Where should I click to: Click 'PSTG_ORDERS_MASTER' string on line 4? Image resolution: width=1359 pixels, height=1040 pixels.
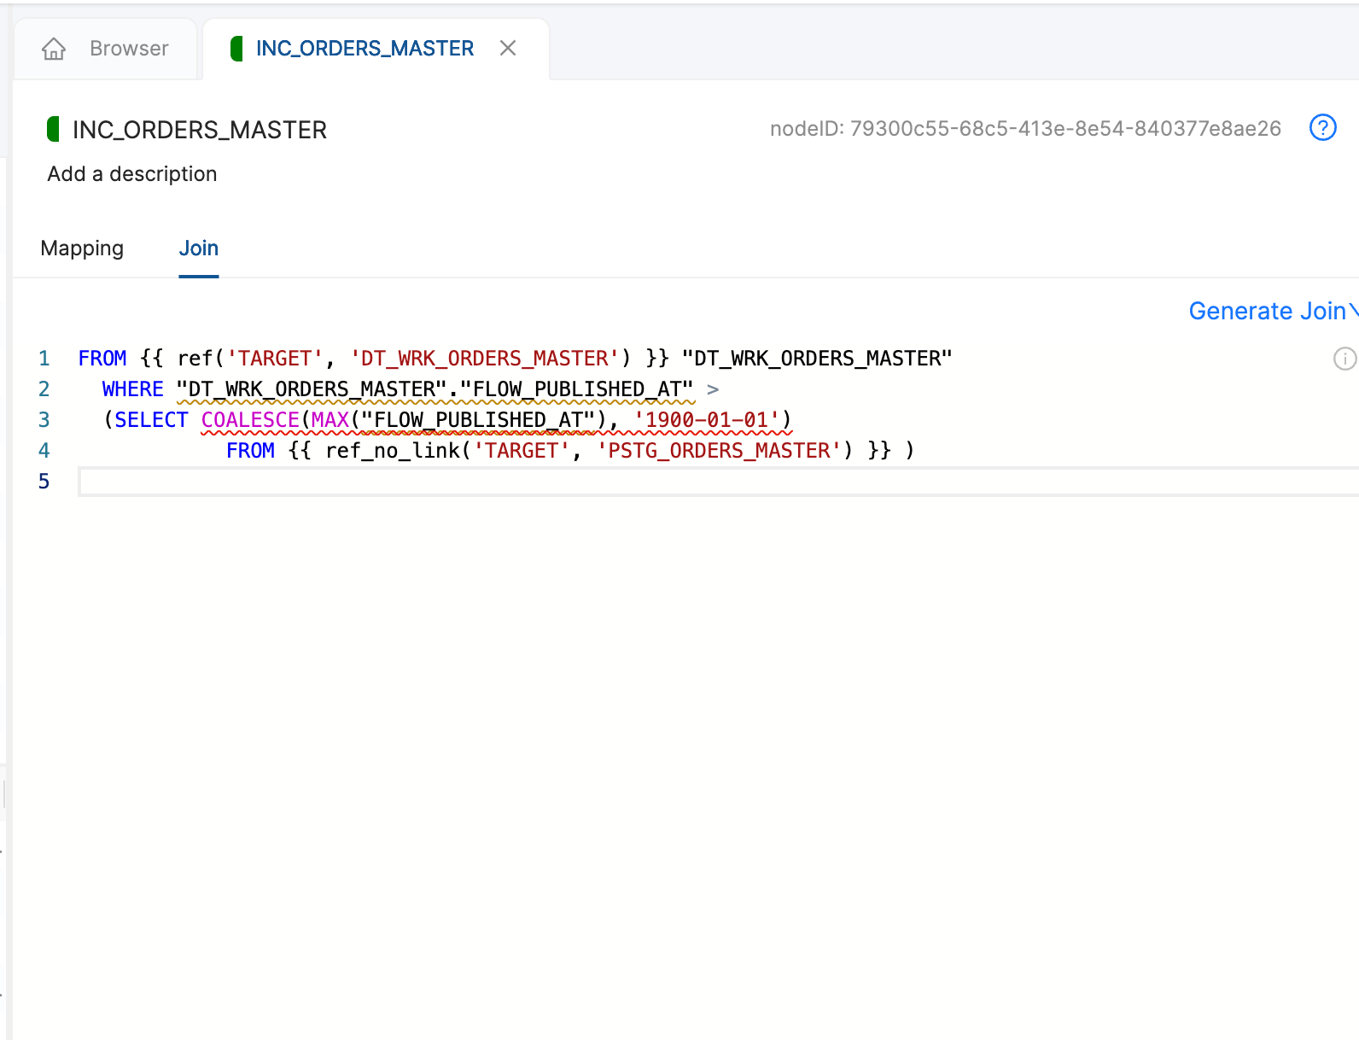(719, 451)
